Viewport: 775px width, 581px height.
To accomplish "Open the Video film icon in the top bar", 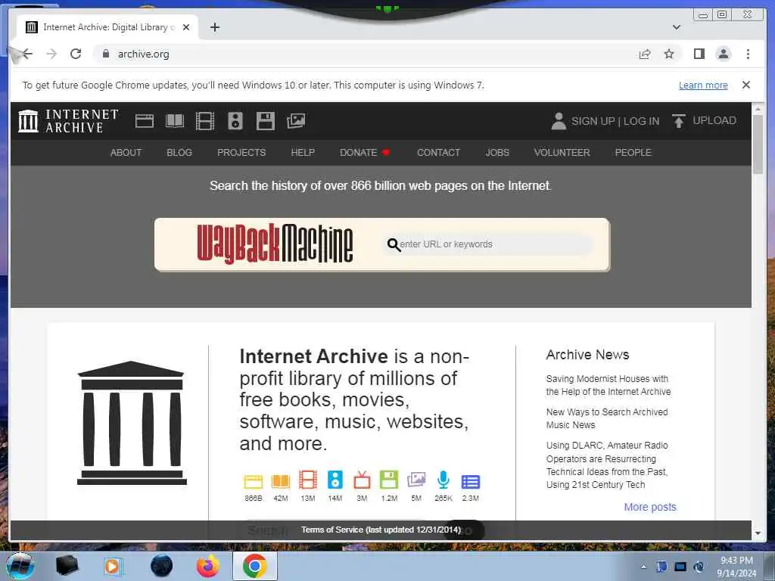I will [x=204, y=121].
